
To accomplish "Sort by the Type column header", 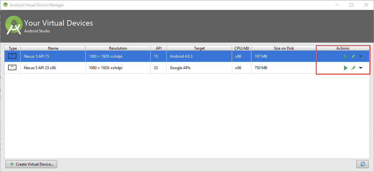I will [13, 48].
